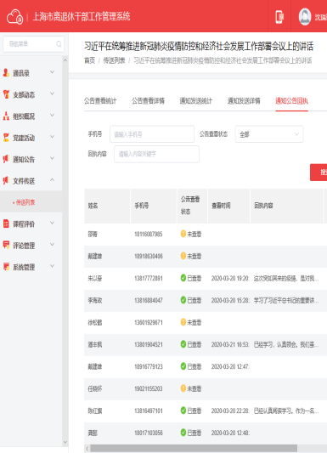Viewport: 327px width, 453px height.
Task: Open the 通讯录 contacts menu icon
Action: pos(6,72)
